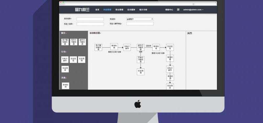This screenshot has height=123, width=263.
Task: Focus the 活动名称 input field
Action: [x=90, y=19]
